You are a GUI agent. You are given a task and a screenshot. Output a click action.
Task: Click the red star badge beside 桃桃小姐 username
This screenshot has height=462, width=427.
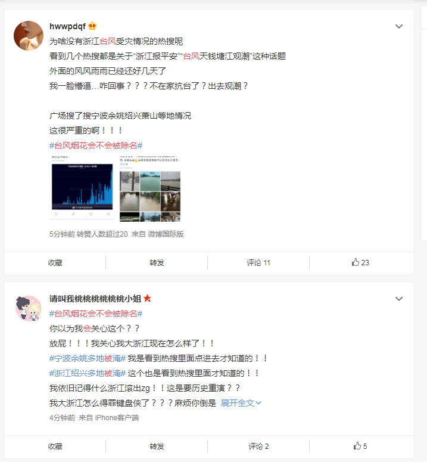pyautogui.click(x=147, y=299)
